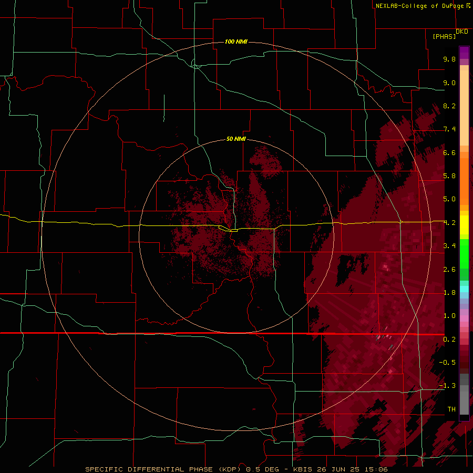This screenshot has height=473, width=473.
Task: Click the yellow segment of the color bar
Action: coord(464,225)
